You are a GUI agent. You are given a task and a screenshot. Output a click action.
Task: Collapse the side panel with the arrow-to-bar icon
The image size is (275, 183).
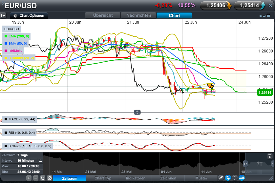pyautogui.click(x=3, y=16)
